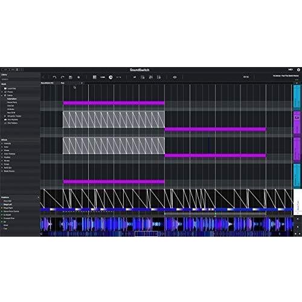Select the Local Files library item
This screenshot has width=302, height=302.
coord(11,88)
